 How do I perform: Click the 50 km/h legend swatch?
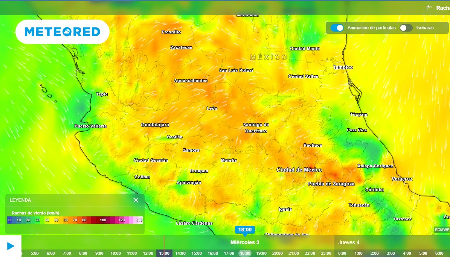point(56,220)
